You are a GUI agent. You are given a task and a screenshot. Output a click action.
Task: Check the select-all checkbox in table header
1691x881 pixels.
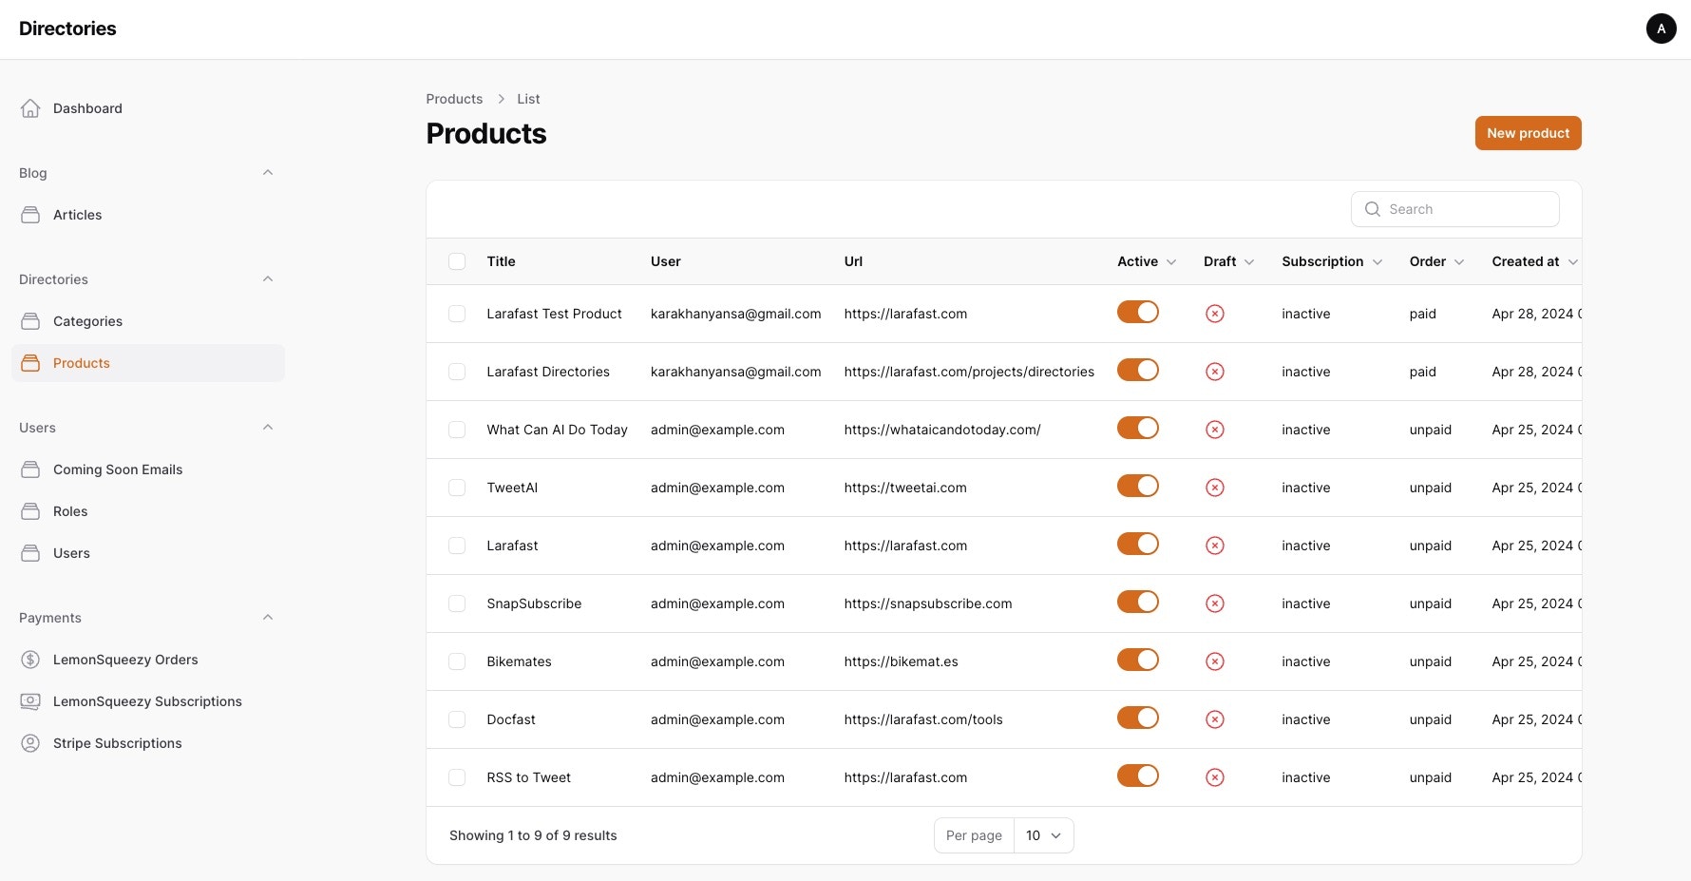[457, 261]
